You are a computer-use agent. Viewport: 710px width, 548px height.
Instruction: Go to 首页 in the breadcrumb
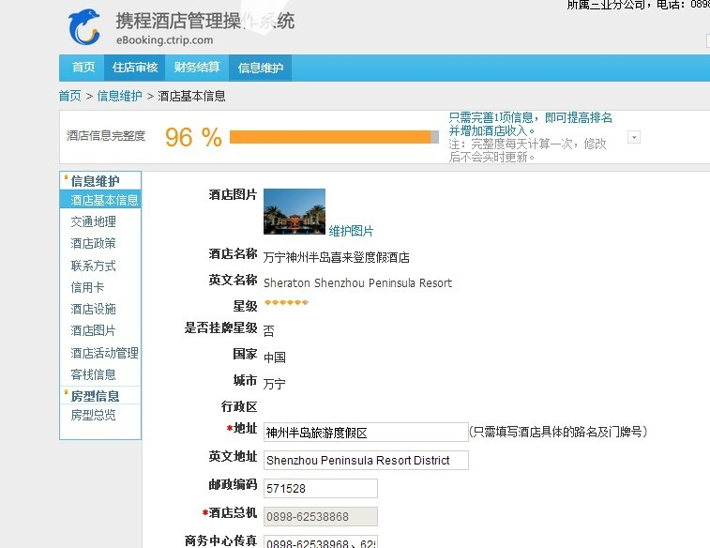70,96
